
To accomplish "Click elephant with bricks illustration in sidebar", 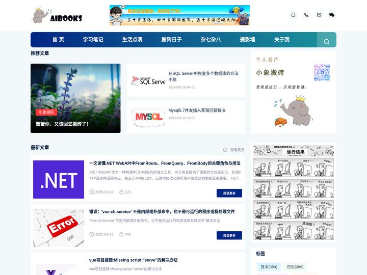I will pyautogui.click(x=294, y=111).
